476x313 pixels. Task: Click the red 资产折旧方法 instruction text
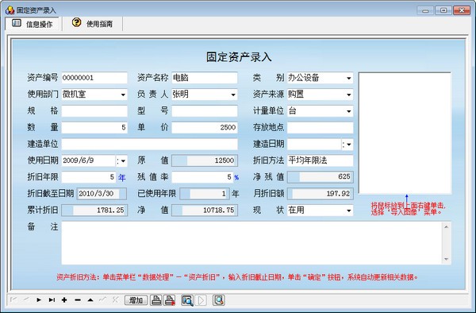tap(237, 277)
